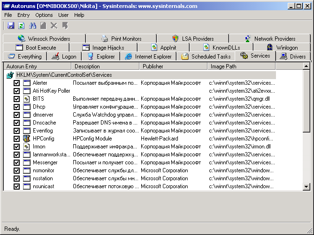
Task: Disable the Dnscache checkbox
Action: [16, 123]
